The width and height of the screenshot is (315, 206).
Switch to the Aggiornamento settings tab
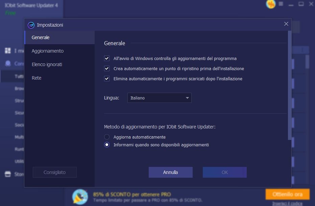(x=47, y=51)
